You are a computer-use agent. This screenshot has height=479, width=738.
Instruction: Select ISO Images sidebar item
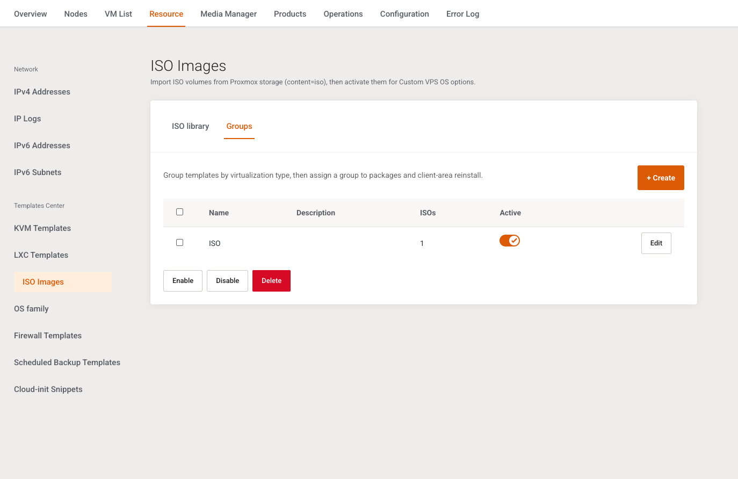(63, 282)
